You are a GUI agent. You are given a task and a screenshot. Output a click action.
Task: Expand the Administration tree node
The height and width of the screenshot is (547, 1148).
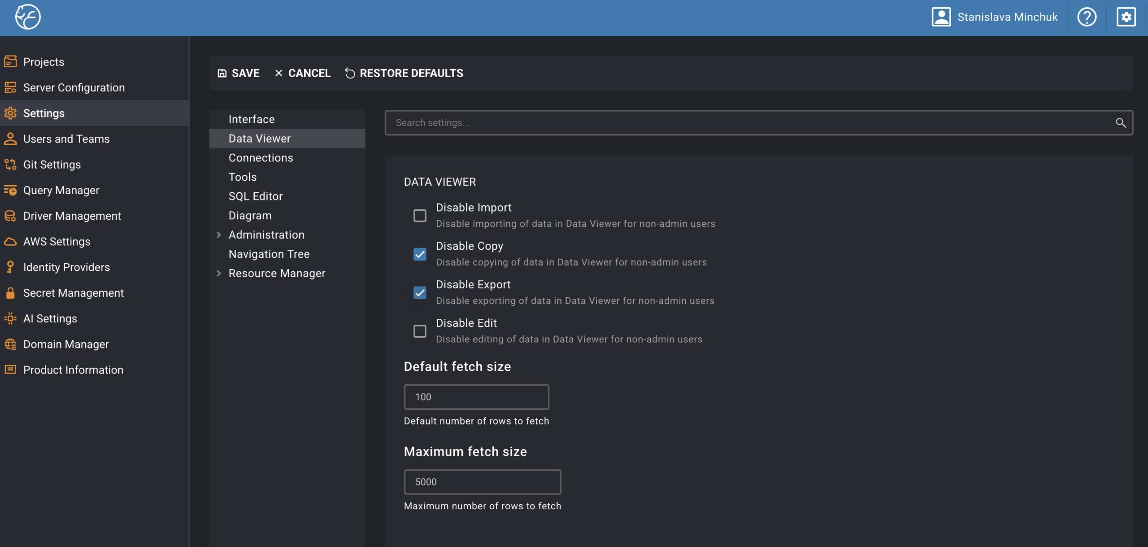point(219,235)
